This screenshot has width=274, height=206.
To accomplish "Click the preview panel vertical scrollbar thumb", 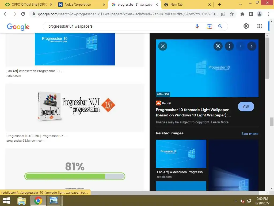I will [x=267, y=58].
